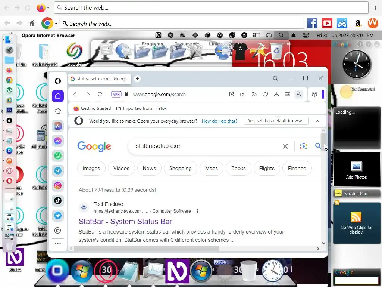This screenshot has width=382, height=287.
Task: Open Messenger in Opera sidebar
Action: 58,141
